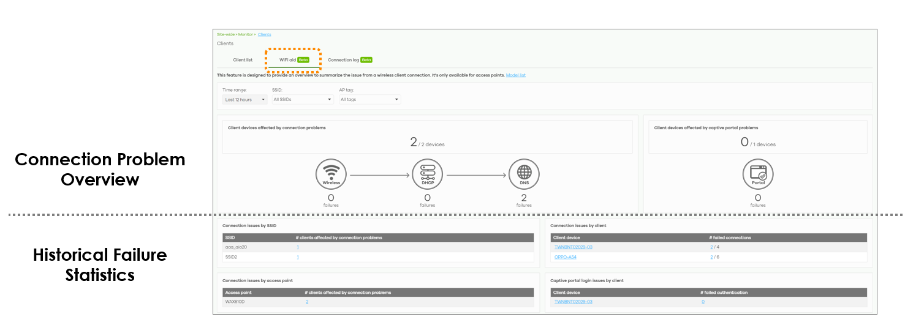Switch to the Client list tab
The height and width of the screenshot is (333, 905).
pos(243,60)
